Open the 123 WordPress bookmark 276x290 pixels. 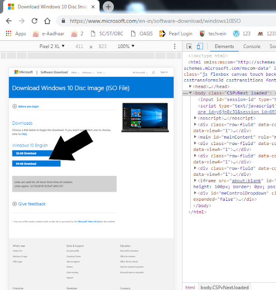(x=242, y=34)
